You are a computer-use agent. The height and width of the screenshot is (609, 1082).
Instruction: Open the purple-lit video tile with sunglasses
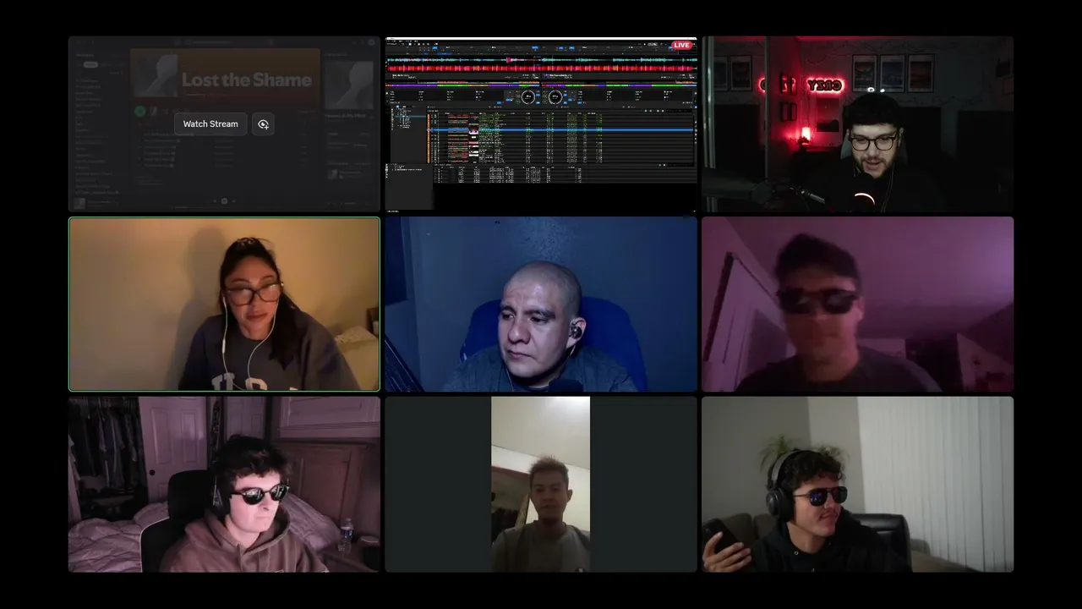point(857,304)
